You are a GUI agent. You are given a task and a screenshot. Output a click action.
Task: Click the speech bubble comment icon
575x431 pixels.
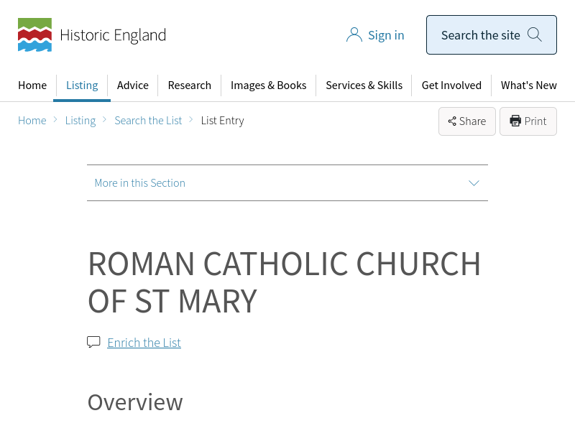(x=93, y=342)
